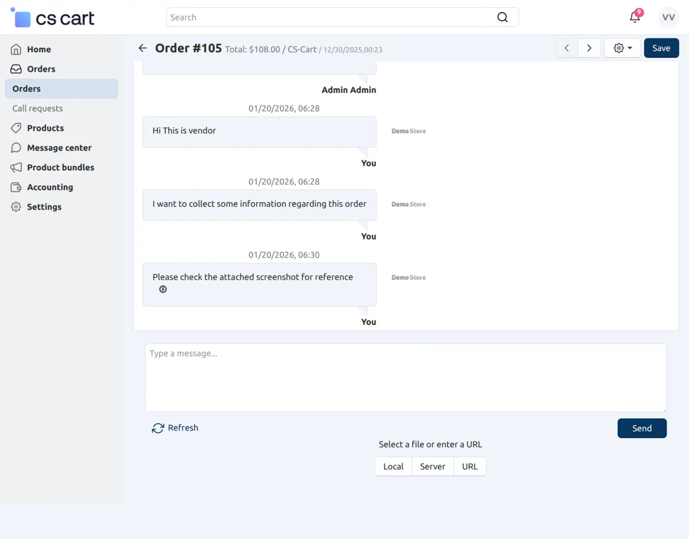Navigate to the previous order

[x=566, y=48]
